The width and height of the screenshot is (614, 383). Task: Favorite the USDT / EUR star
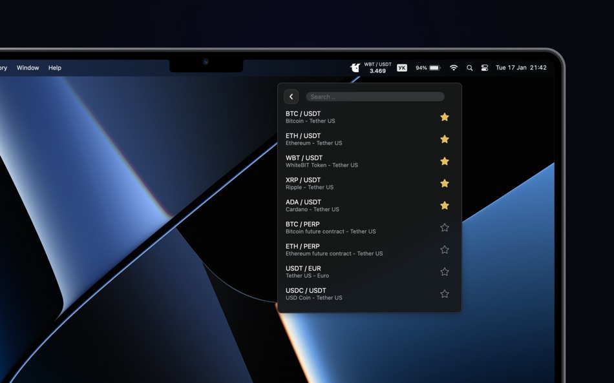[x=445, y=271]
